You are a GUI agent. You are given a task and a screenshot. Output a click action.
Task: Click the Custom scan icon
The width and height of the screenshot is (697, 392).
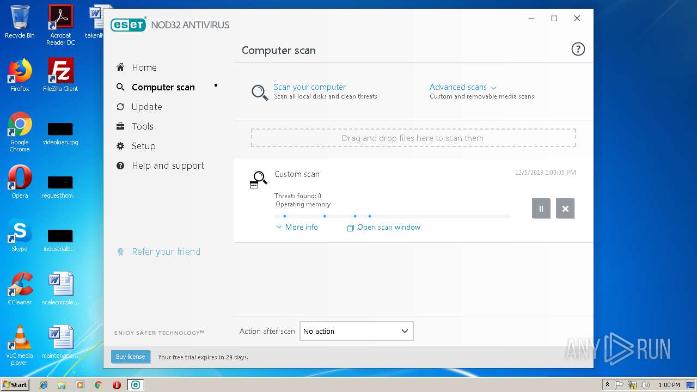coord(258,180)
